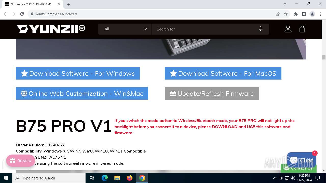Switch to Chrome in taskbar
The image size is (326, 183).
[142, 178]
